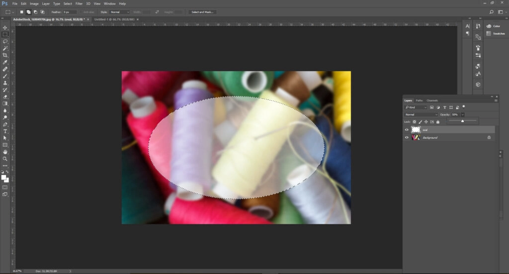Select the Dodge tool
Viewport: 509px width, 274px height.
point(5,117)
